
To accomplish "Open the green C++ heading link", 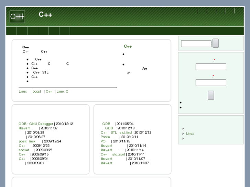I will (128, 46).
